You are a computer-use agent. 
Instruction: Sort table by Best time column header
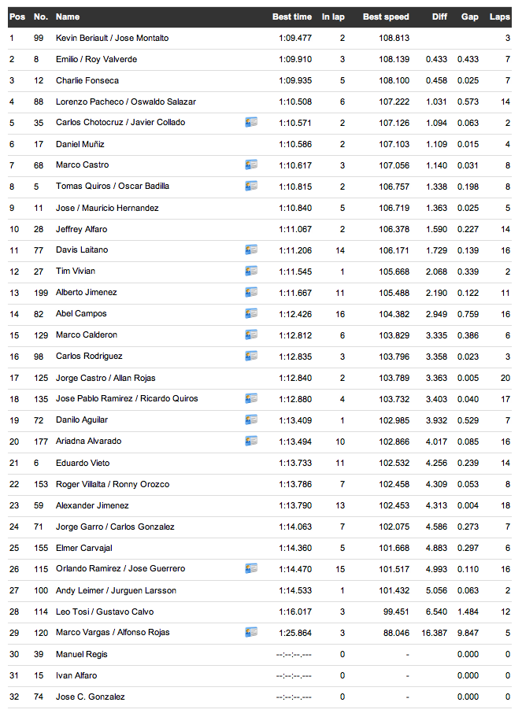coord(291,17)
